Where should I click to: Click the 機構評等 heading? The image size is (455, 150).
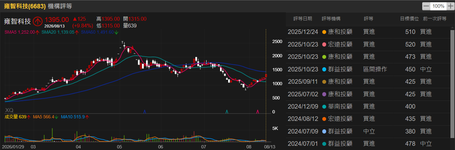[60, 6]
